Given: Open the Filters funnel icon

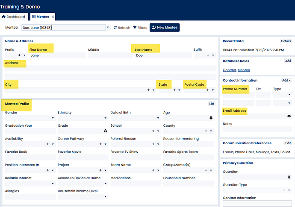Looking at the screenshot, I should 135,28.
